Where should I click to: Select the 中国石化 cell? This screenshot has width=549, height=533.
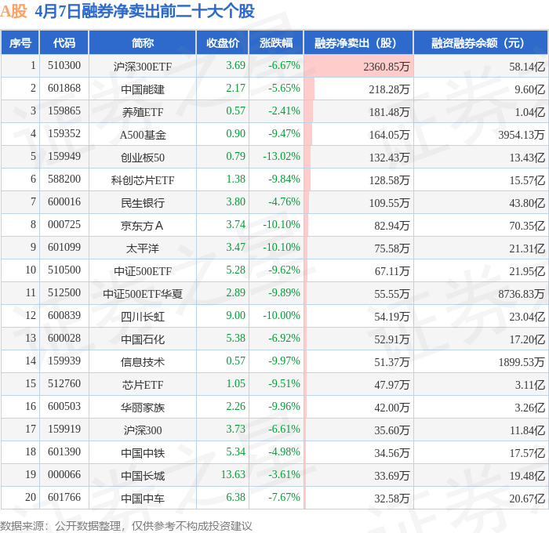[x=143, y=339]
